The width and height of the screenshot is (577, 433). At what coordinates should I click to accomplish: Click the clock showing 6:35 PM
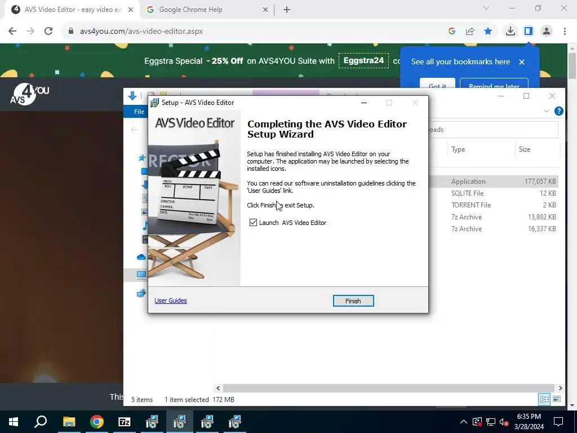[x=529, y=417]
